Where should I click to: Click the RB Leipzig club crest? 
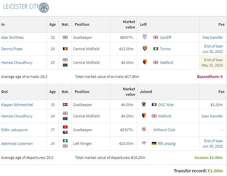click(144, 143)
